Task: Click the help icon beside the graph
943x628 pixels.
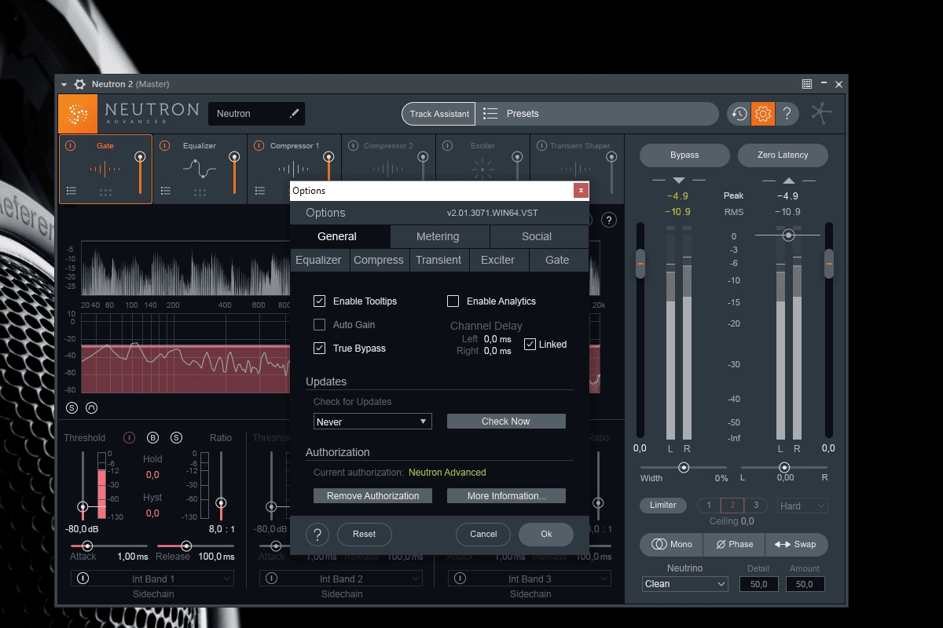Action: [608, 221]
